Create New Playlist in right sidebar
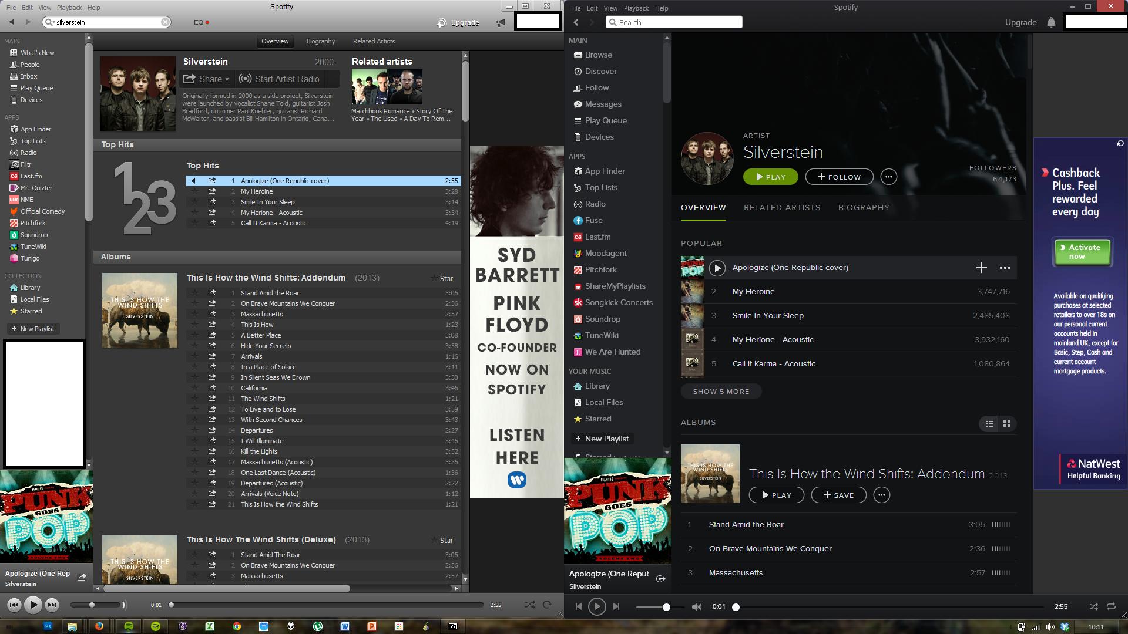Screen dimensions: 1128x634 click(602, 439)
